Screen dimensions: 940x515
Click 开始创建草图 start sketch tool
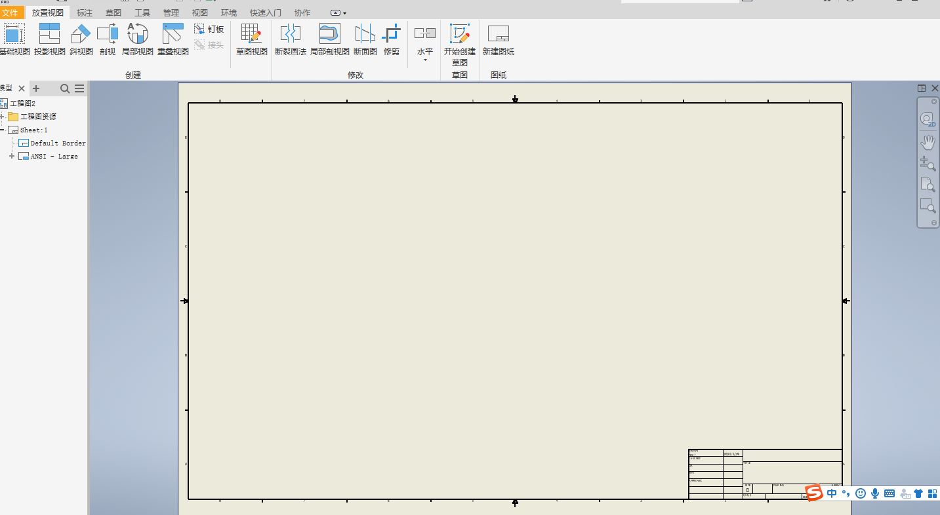(460, 45)
